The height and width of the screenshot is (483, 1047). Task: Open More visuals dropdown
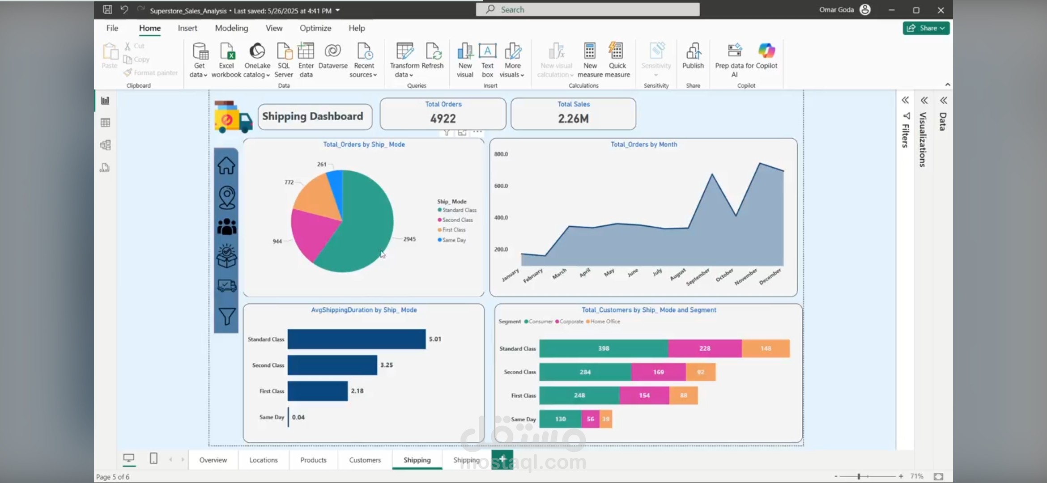tap(512, 60)
